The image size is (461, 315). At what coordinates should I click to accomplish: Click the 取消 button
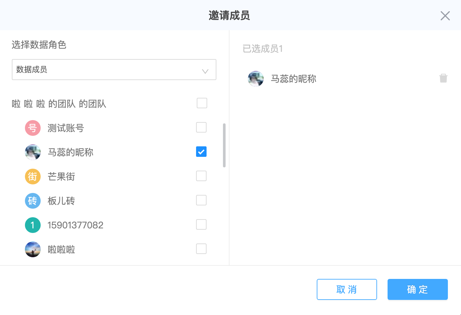347,289
